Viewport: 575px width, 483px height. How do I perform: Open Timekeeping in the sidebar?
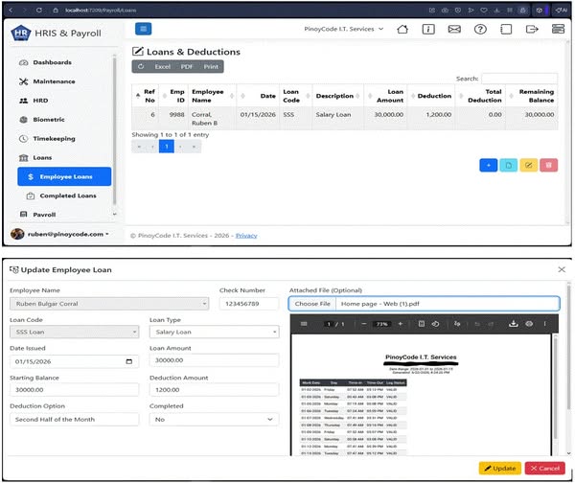[54, 139]
